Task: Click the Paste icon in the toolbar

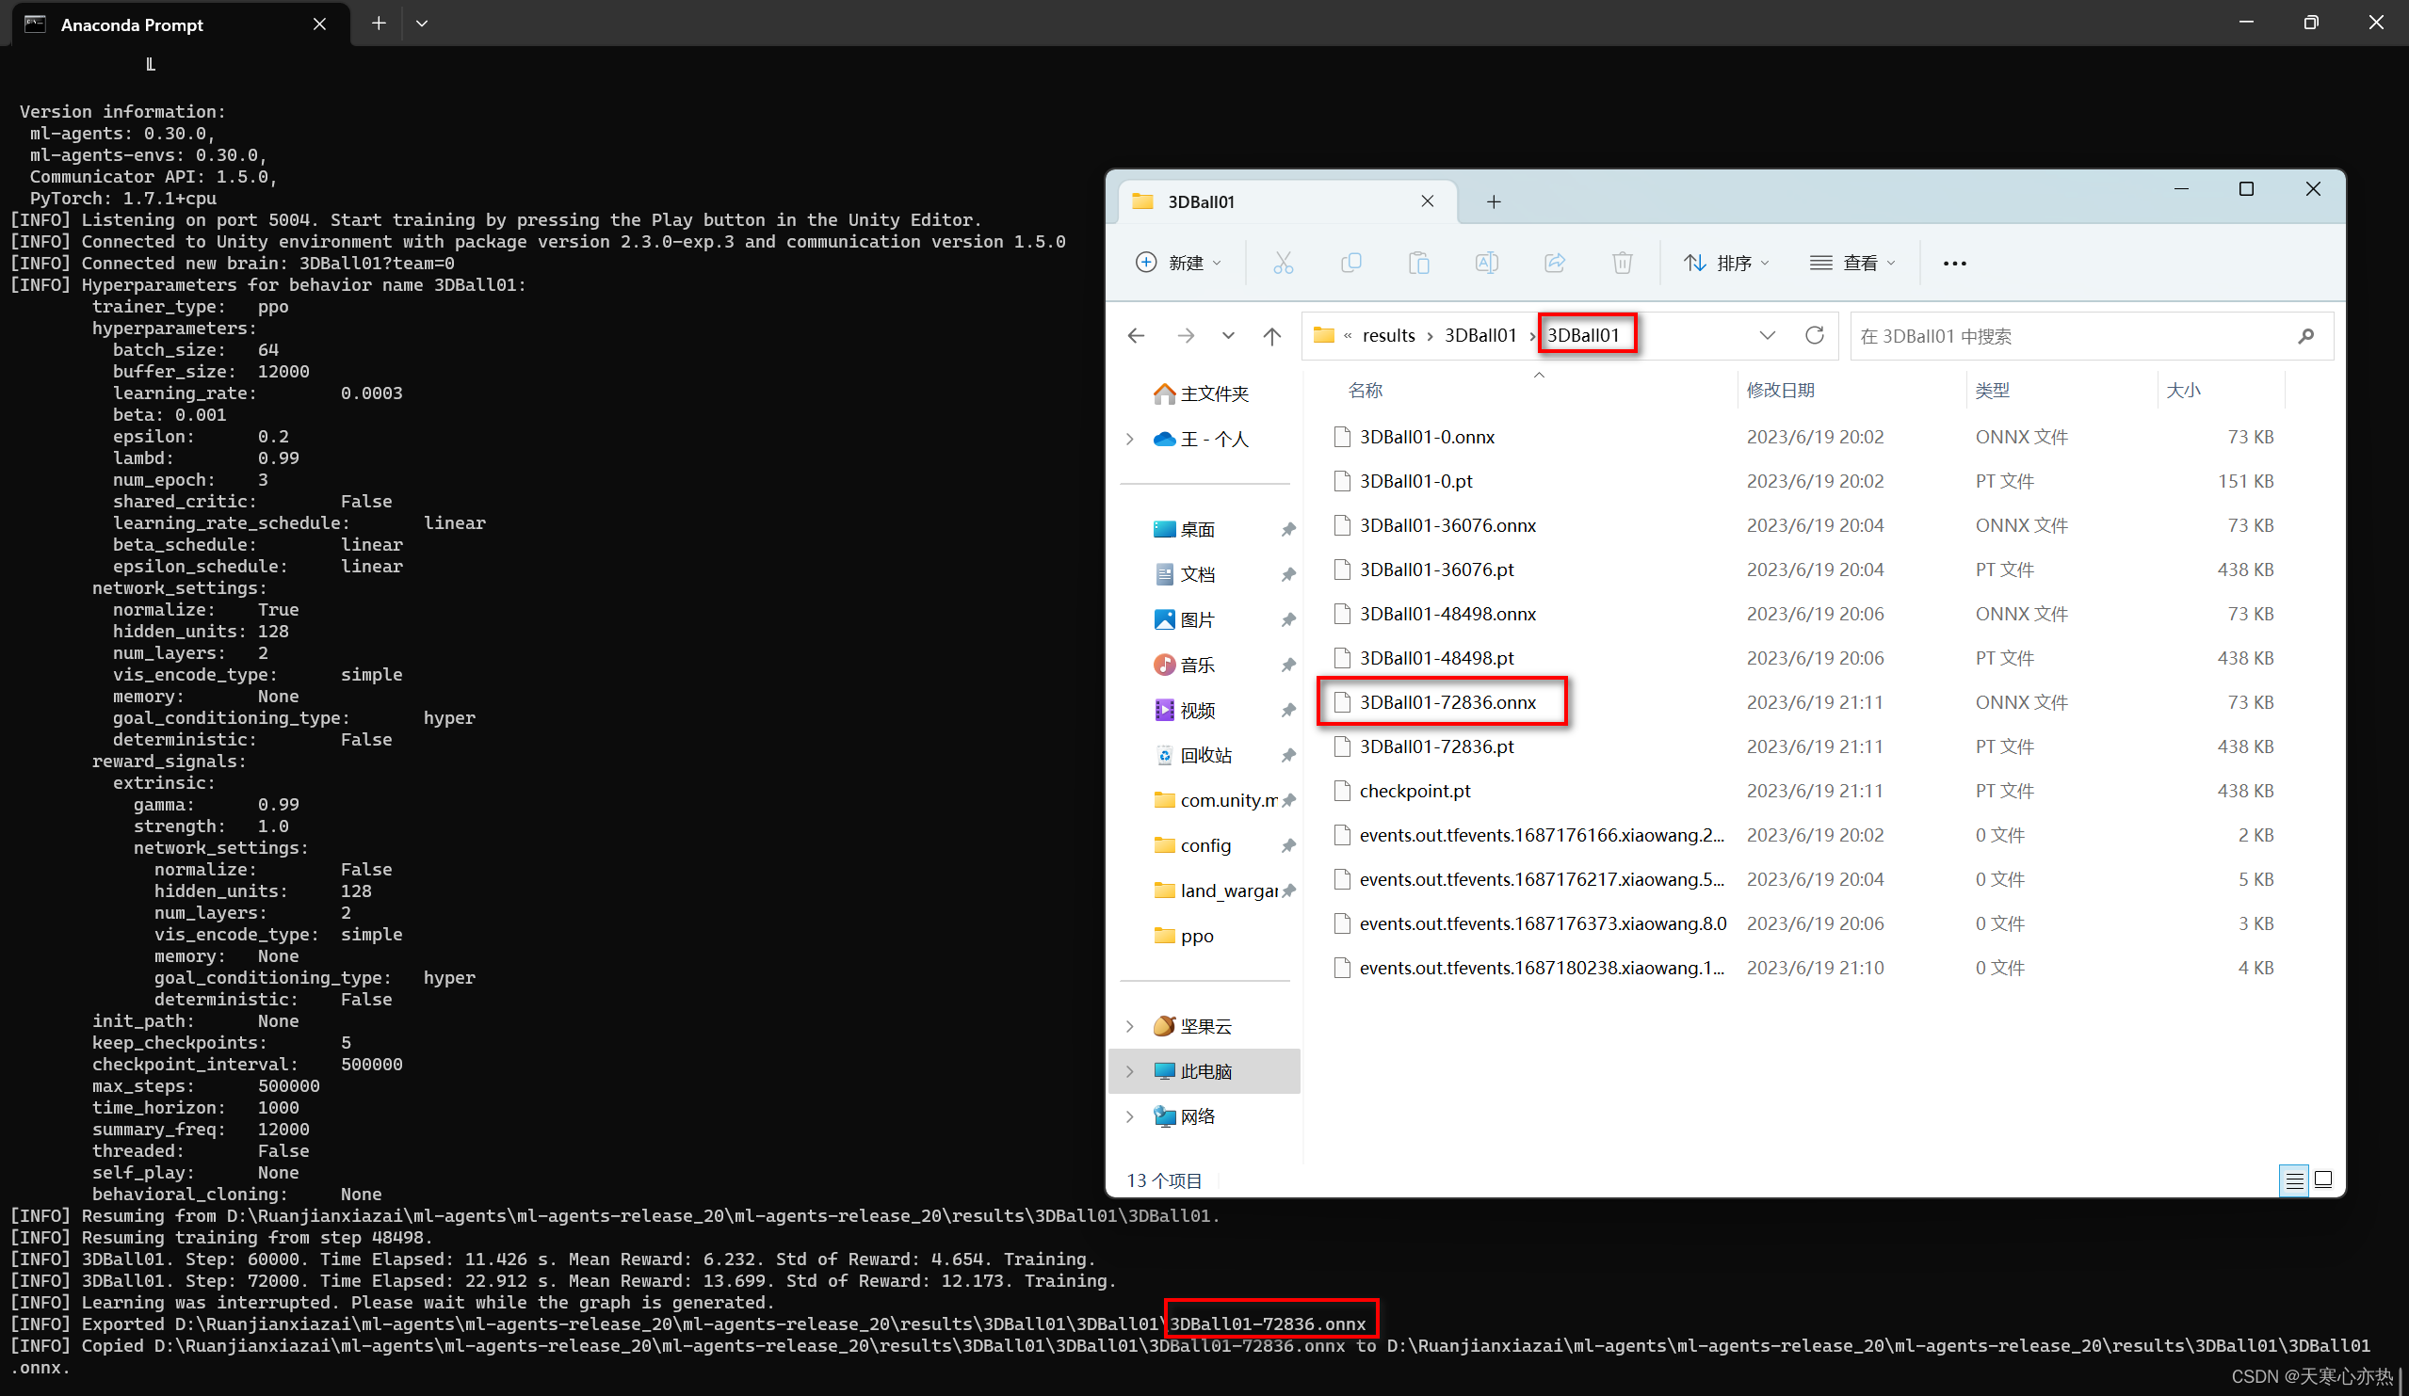Action: point(1418,263)
